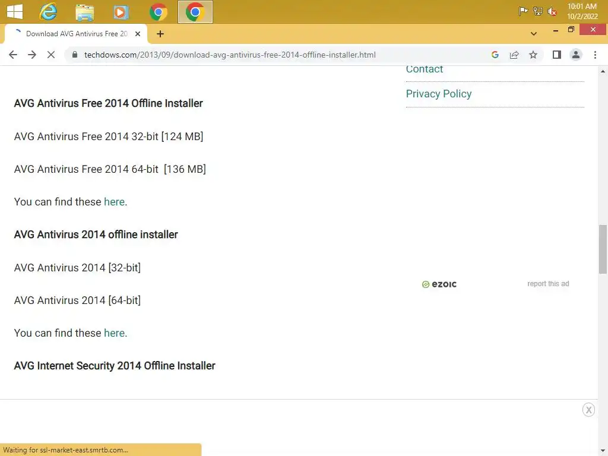The height and width of the screenshot is (456, 608).
Task: Click 'AVG Antivirus Free 2014 Offline Installer' heading
Action: click(108, 103)
